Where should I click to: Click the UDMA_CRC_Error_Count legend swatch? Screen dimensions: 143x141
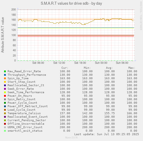tap(5, 127)
